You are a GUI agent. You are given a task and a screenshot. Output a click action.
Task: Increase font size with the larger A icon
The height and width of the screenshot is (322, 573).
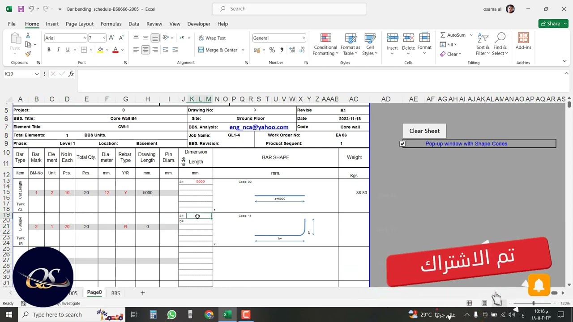tap(112, 38)
